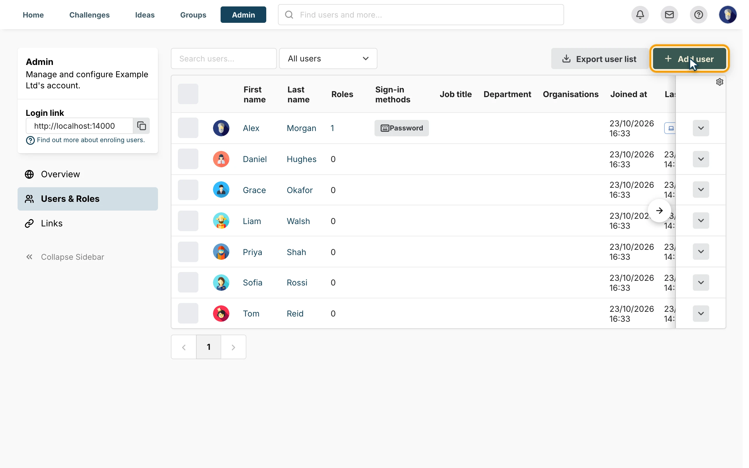Open the All users filter dropdown
Image resolution: width=749 pixels, height=468 pixels.
click(x=328, y=58)
